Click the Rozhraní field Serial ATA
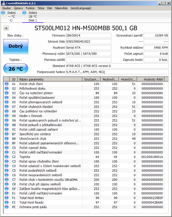 coord(89,48)
